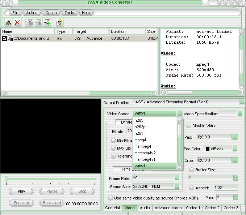
Task: Click the file list right scroll arrow
Action: [154, 93]
